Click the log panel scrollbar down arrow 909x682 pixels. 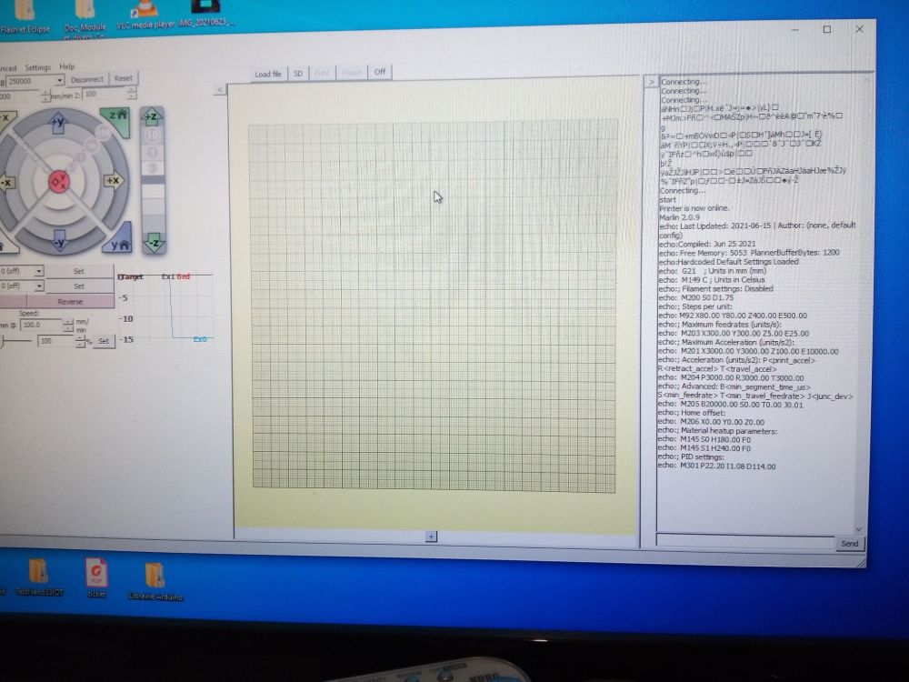pyautogui.click(x=859, y=529)
